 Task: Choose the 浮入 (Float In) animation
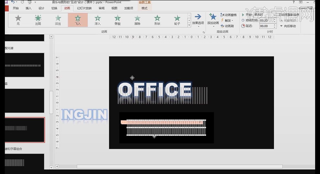click(98, 20)
